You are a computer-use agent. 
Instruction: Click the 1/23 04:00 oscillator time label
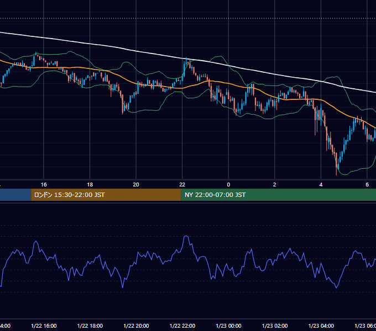(x=321, y=325)
